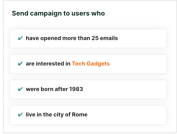Click the word Rome in city condition
The image size is (177, 134).
tap(80, 115)
